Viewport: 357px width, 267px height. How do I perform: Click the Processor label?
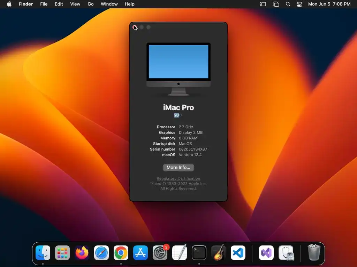pyautogui.click(x=166, y=127)
